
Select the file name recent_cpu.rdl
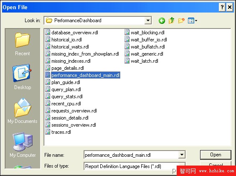[66, 104]
